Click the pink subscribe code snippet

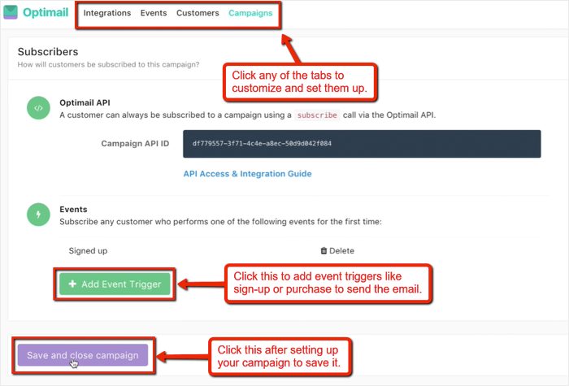317,115
